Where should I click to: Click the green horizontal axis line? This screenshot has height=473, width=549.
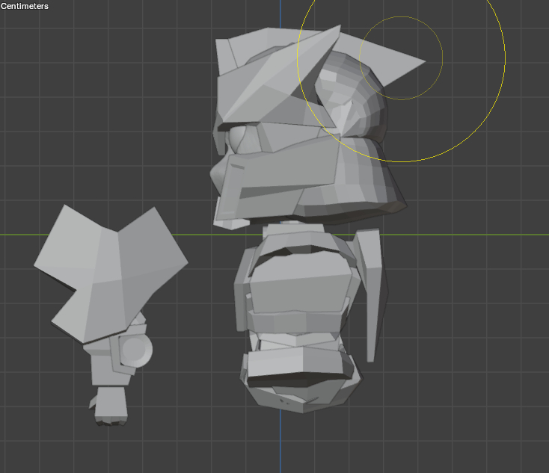tap(464, 235)
